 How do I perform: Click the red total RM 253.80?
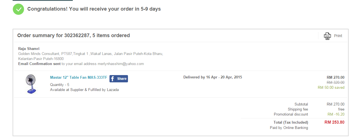pyautogui.click(x=334, y=122)
